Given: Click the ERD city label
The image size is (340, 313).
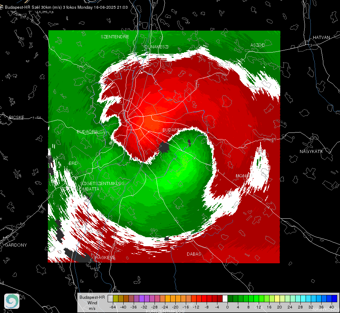Looking at the screenshot, I should pos(73,163).
